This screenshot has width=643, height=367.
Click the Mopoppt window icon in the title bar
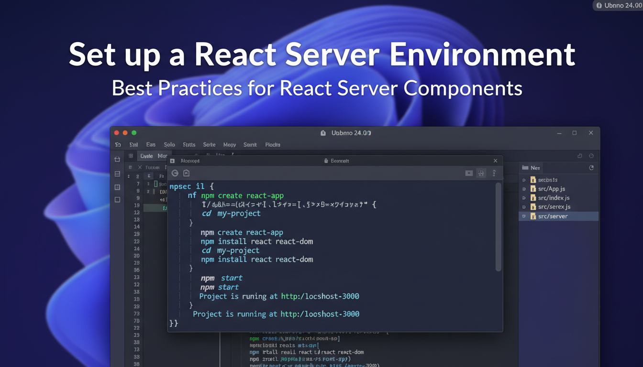click(172, 161)
